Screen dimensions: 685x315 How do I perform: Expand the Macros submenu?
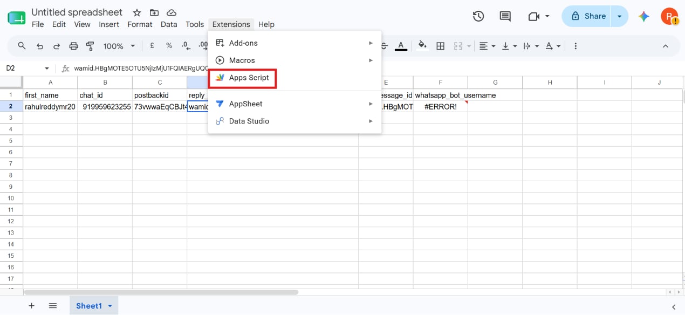pos(294,60)
